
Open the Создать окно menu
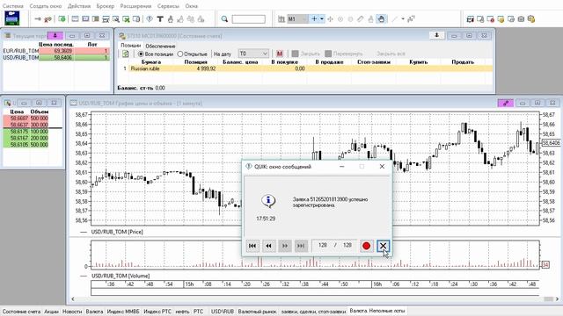45,6
